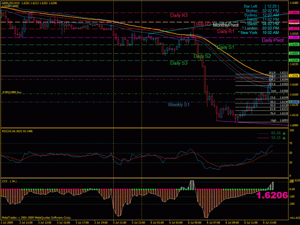
Task: Click the -411.423 CCI scale minimum
Action: tap(294, 218)
